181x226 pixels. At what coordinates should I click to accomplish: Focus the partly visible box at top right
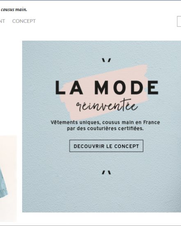(x=179, y=21)
